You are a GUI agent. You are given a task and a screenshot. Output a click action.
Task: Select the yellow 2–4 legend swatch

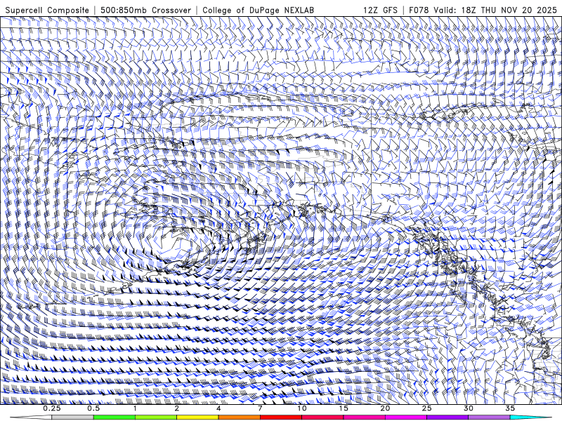coord(197,417)
